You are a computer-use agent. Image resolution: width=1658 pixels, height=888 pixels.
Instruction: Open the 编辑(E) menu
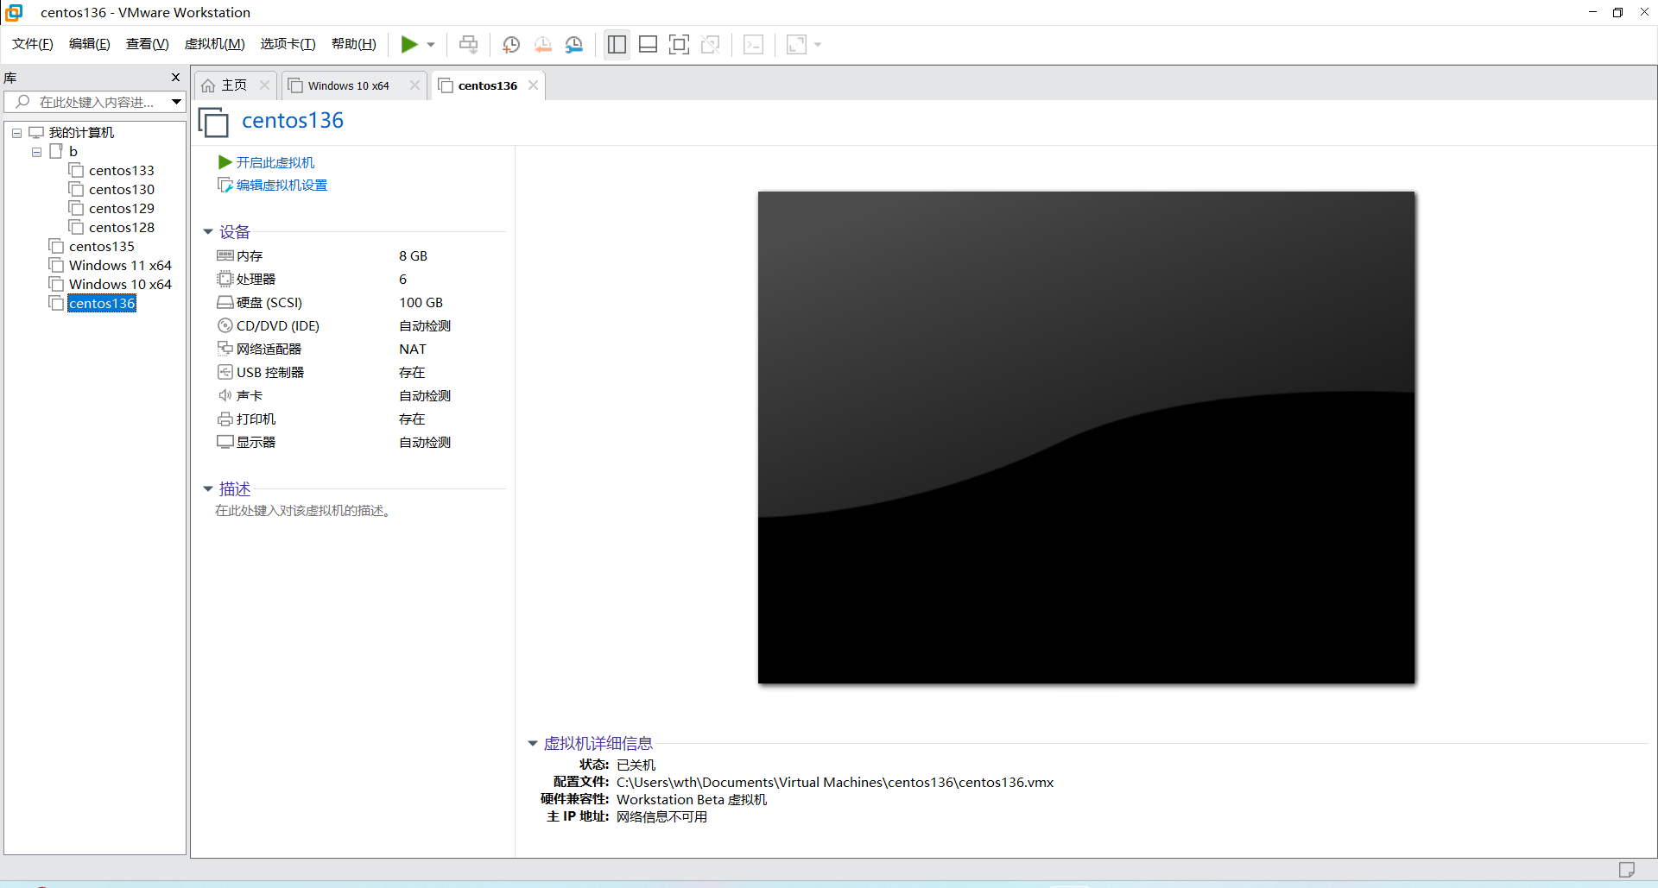click(90, 44)
